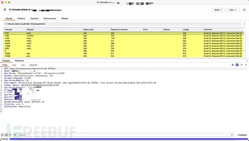Expand the Save dropdown button
This screenshot has width=249, height=141.
233,10
